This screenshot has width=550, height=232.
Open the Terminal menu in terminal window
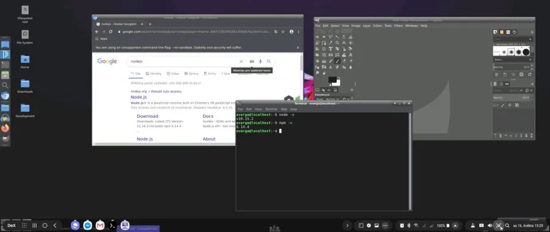271,109
